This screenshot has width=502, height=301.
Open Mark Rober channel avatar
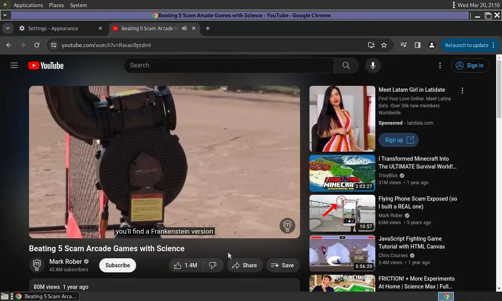point(37,265)
